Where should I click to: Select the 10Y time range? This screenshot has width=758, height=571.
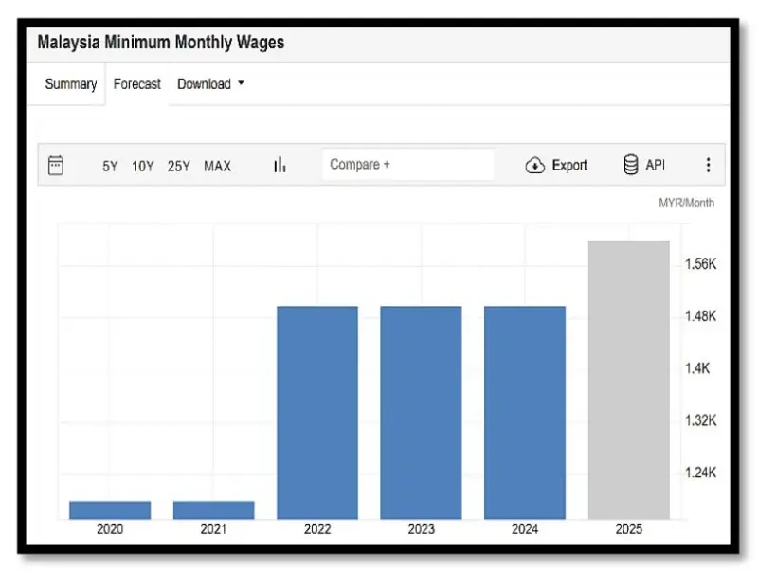pyautogui.click(x=143, y=166)
